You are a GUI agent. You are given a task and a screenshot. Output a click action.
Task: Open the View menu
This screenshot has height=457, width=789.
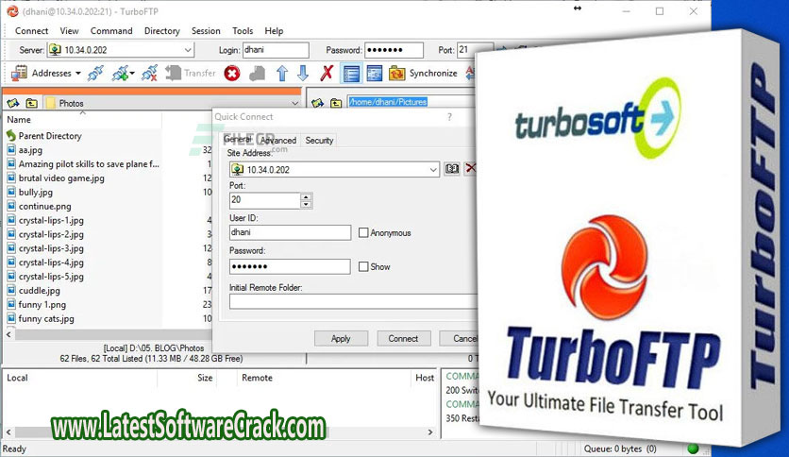point(70,31)
